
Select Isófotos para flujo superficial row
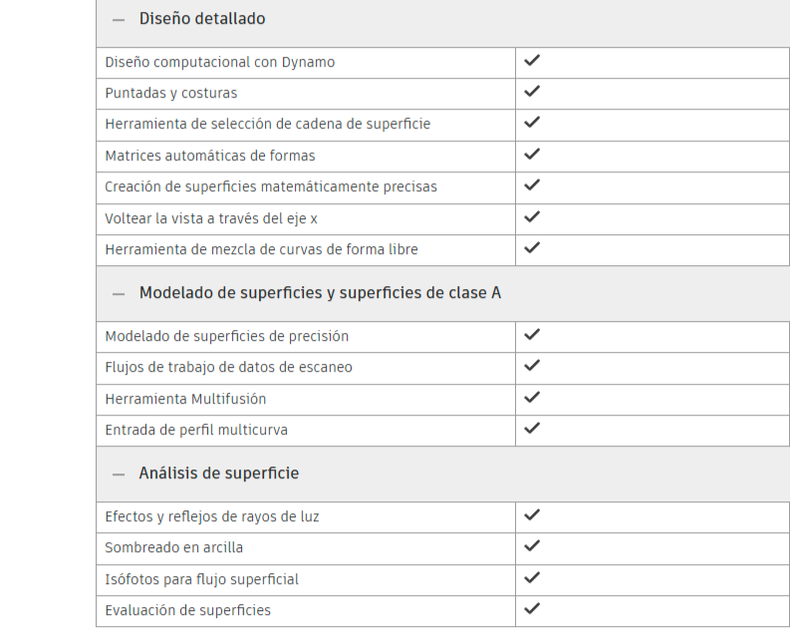[x=201, y=579]
